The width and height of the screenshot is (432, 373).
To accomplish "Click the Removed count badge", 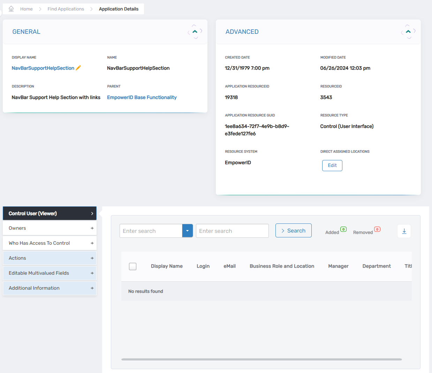I will tap(377, 229).
